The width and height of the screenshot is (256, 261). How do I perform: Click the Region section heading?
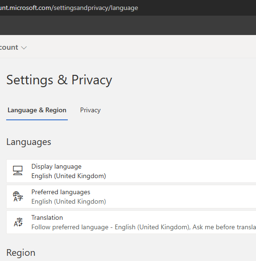pyautogui.click(x=21, y=253)
